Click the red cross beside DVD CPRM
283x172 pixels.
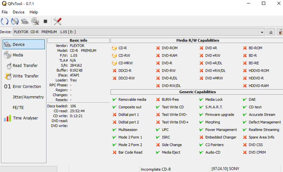pos(245,152)
